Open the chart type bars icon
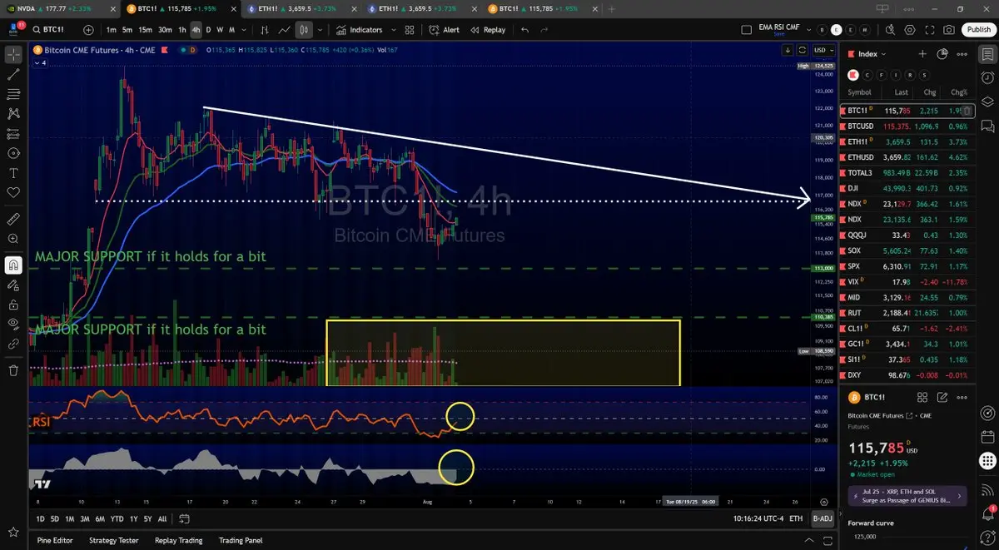 pyautogui.click(x=264, y=30)
